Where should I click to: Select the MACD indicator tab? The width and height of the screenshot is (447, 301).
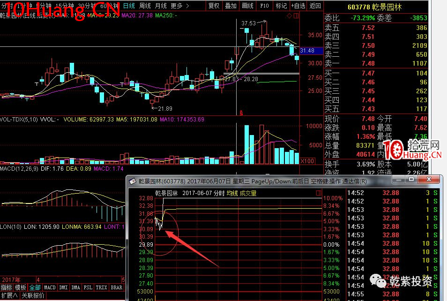50,287
